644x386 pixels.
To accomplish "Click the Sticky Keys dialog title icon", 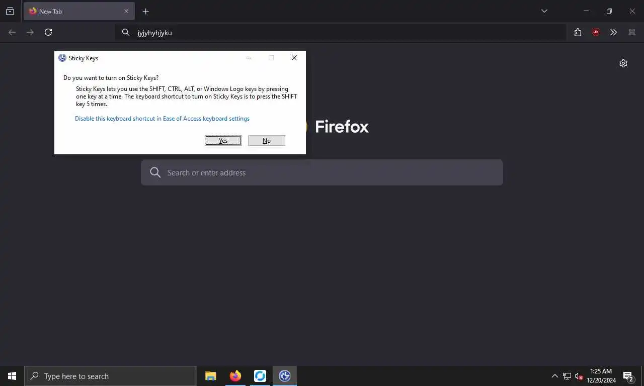I will [62, 58].
